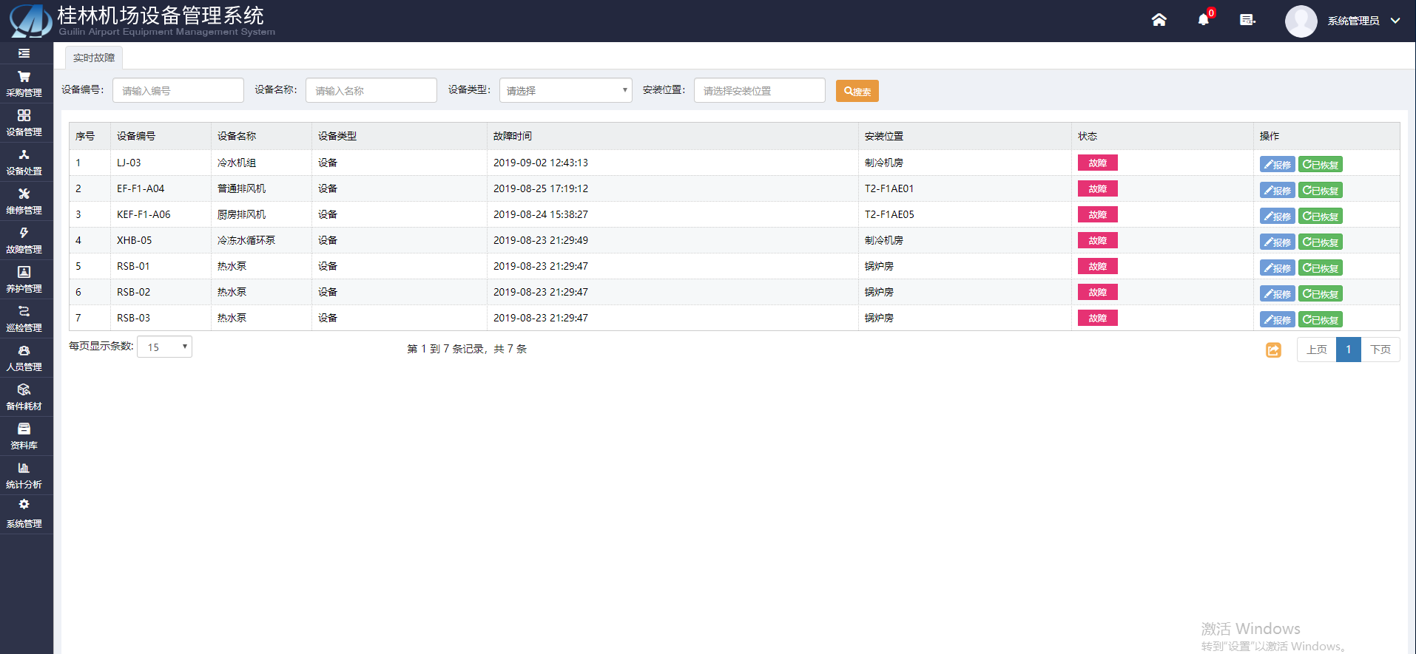Click the 设备编号 input field
The height and width of the screenshot is (654, 1416).
pos(178,90)
